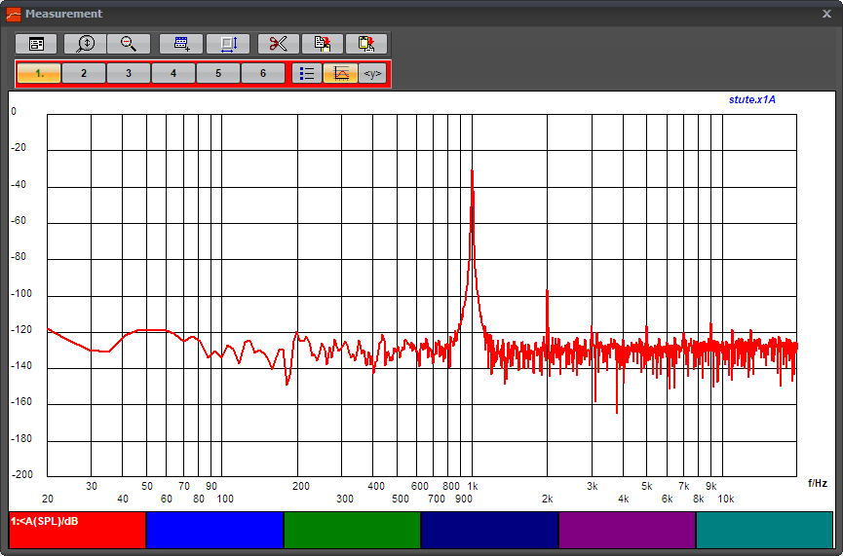The width and height of the screenshot is (843, 556).
Task: Open the properties dialog window icon
Action: coord(36,44)
